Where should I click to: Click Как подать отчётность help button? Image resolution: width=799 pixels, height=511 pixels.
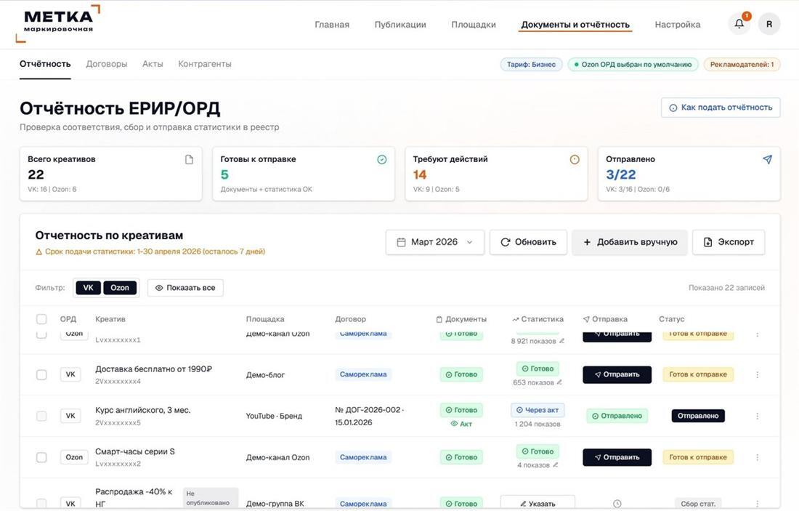point(721,108)
